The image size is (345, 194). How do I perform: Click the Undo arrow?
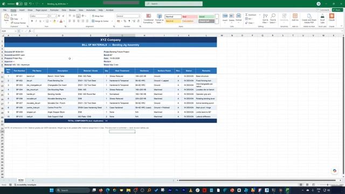click(30, 4)
